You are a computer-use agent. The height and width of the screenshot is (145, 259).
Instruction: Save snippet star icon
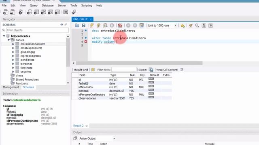[183, 26]
